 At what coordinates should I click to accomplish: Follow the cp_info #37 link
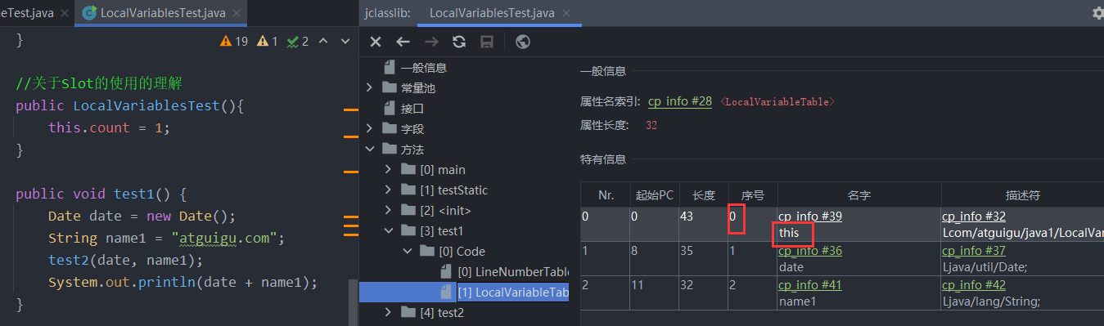(974, 251)
